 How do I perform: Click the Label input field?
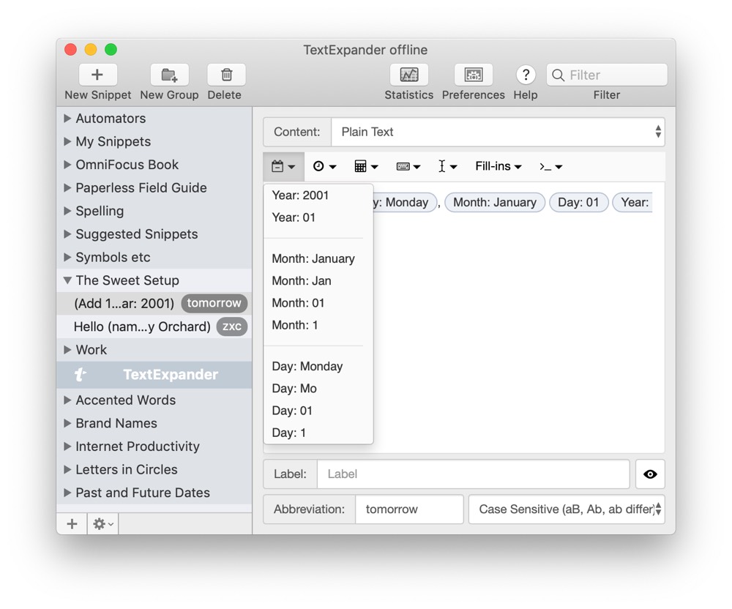point(474,474)
